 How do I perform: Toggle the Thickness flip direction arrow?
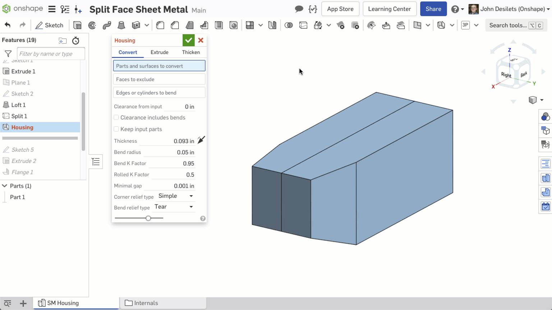201,140
